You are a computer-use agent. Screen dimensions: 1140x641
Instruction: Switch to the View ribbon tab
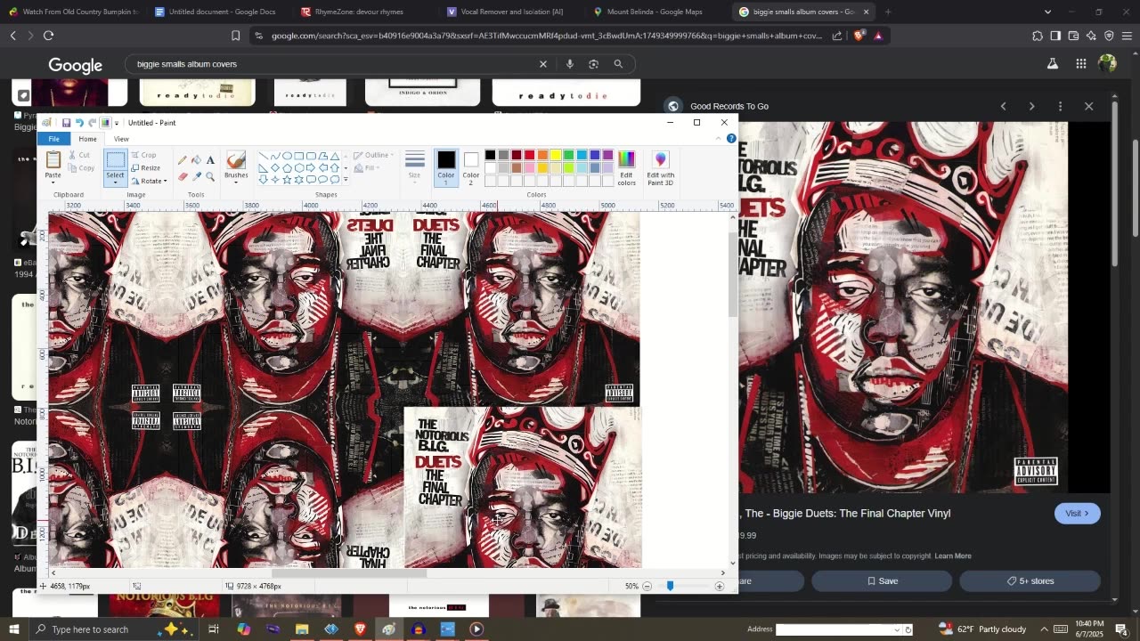tap(121, 139)
